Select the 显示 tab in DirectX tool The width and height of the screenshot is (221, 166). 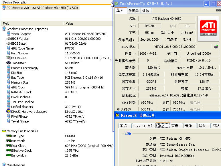click(x=163, y=125)
